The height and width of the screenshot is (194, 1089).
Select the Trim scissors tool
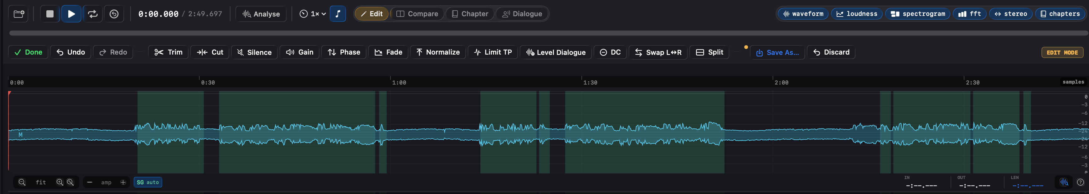[x=168, y=52]
